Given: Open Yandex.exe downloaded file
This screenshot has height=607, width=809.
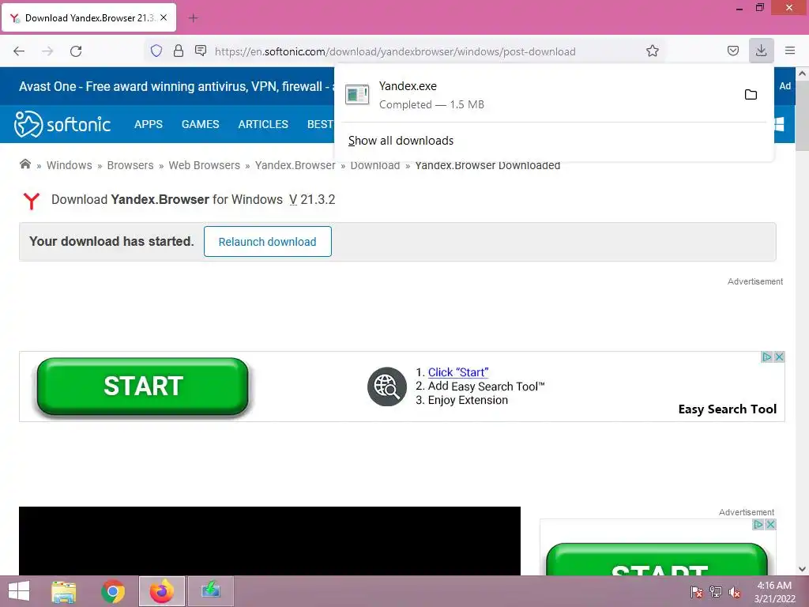Looking at the screenshot, I should pyautogui.click(x=536, y=95).
